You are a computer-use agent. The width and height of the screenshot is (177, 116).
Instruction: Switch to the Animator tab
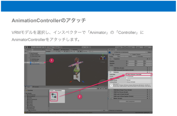pos(74,50)
